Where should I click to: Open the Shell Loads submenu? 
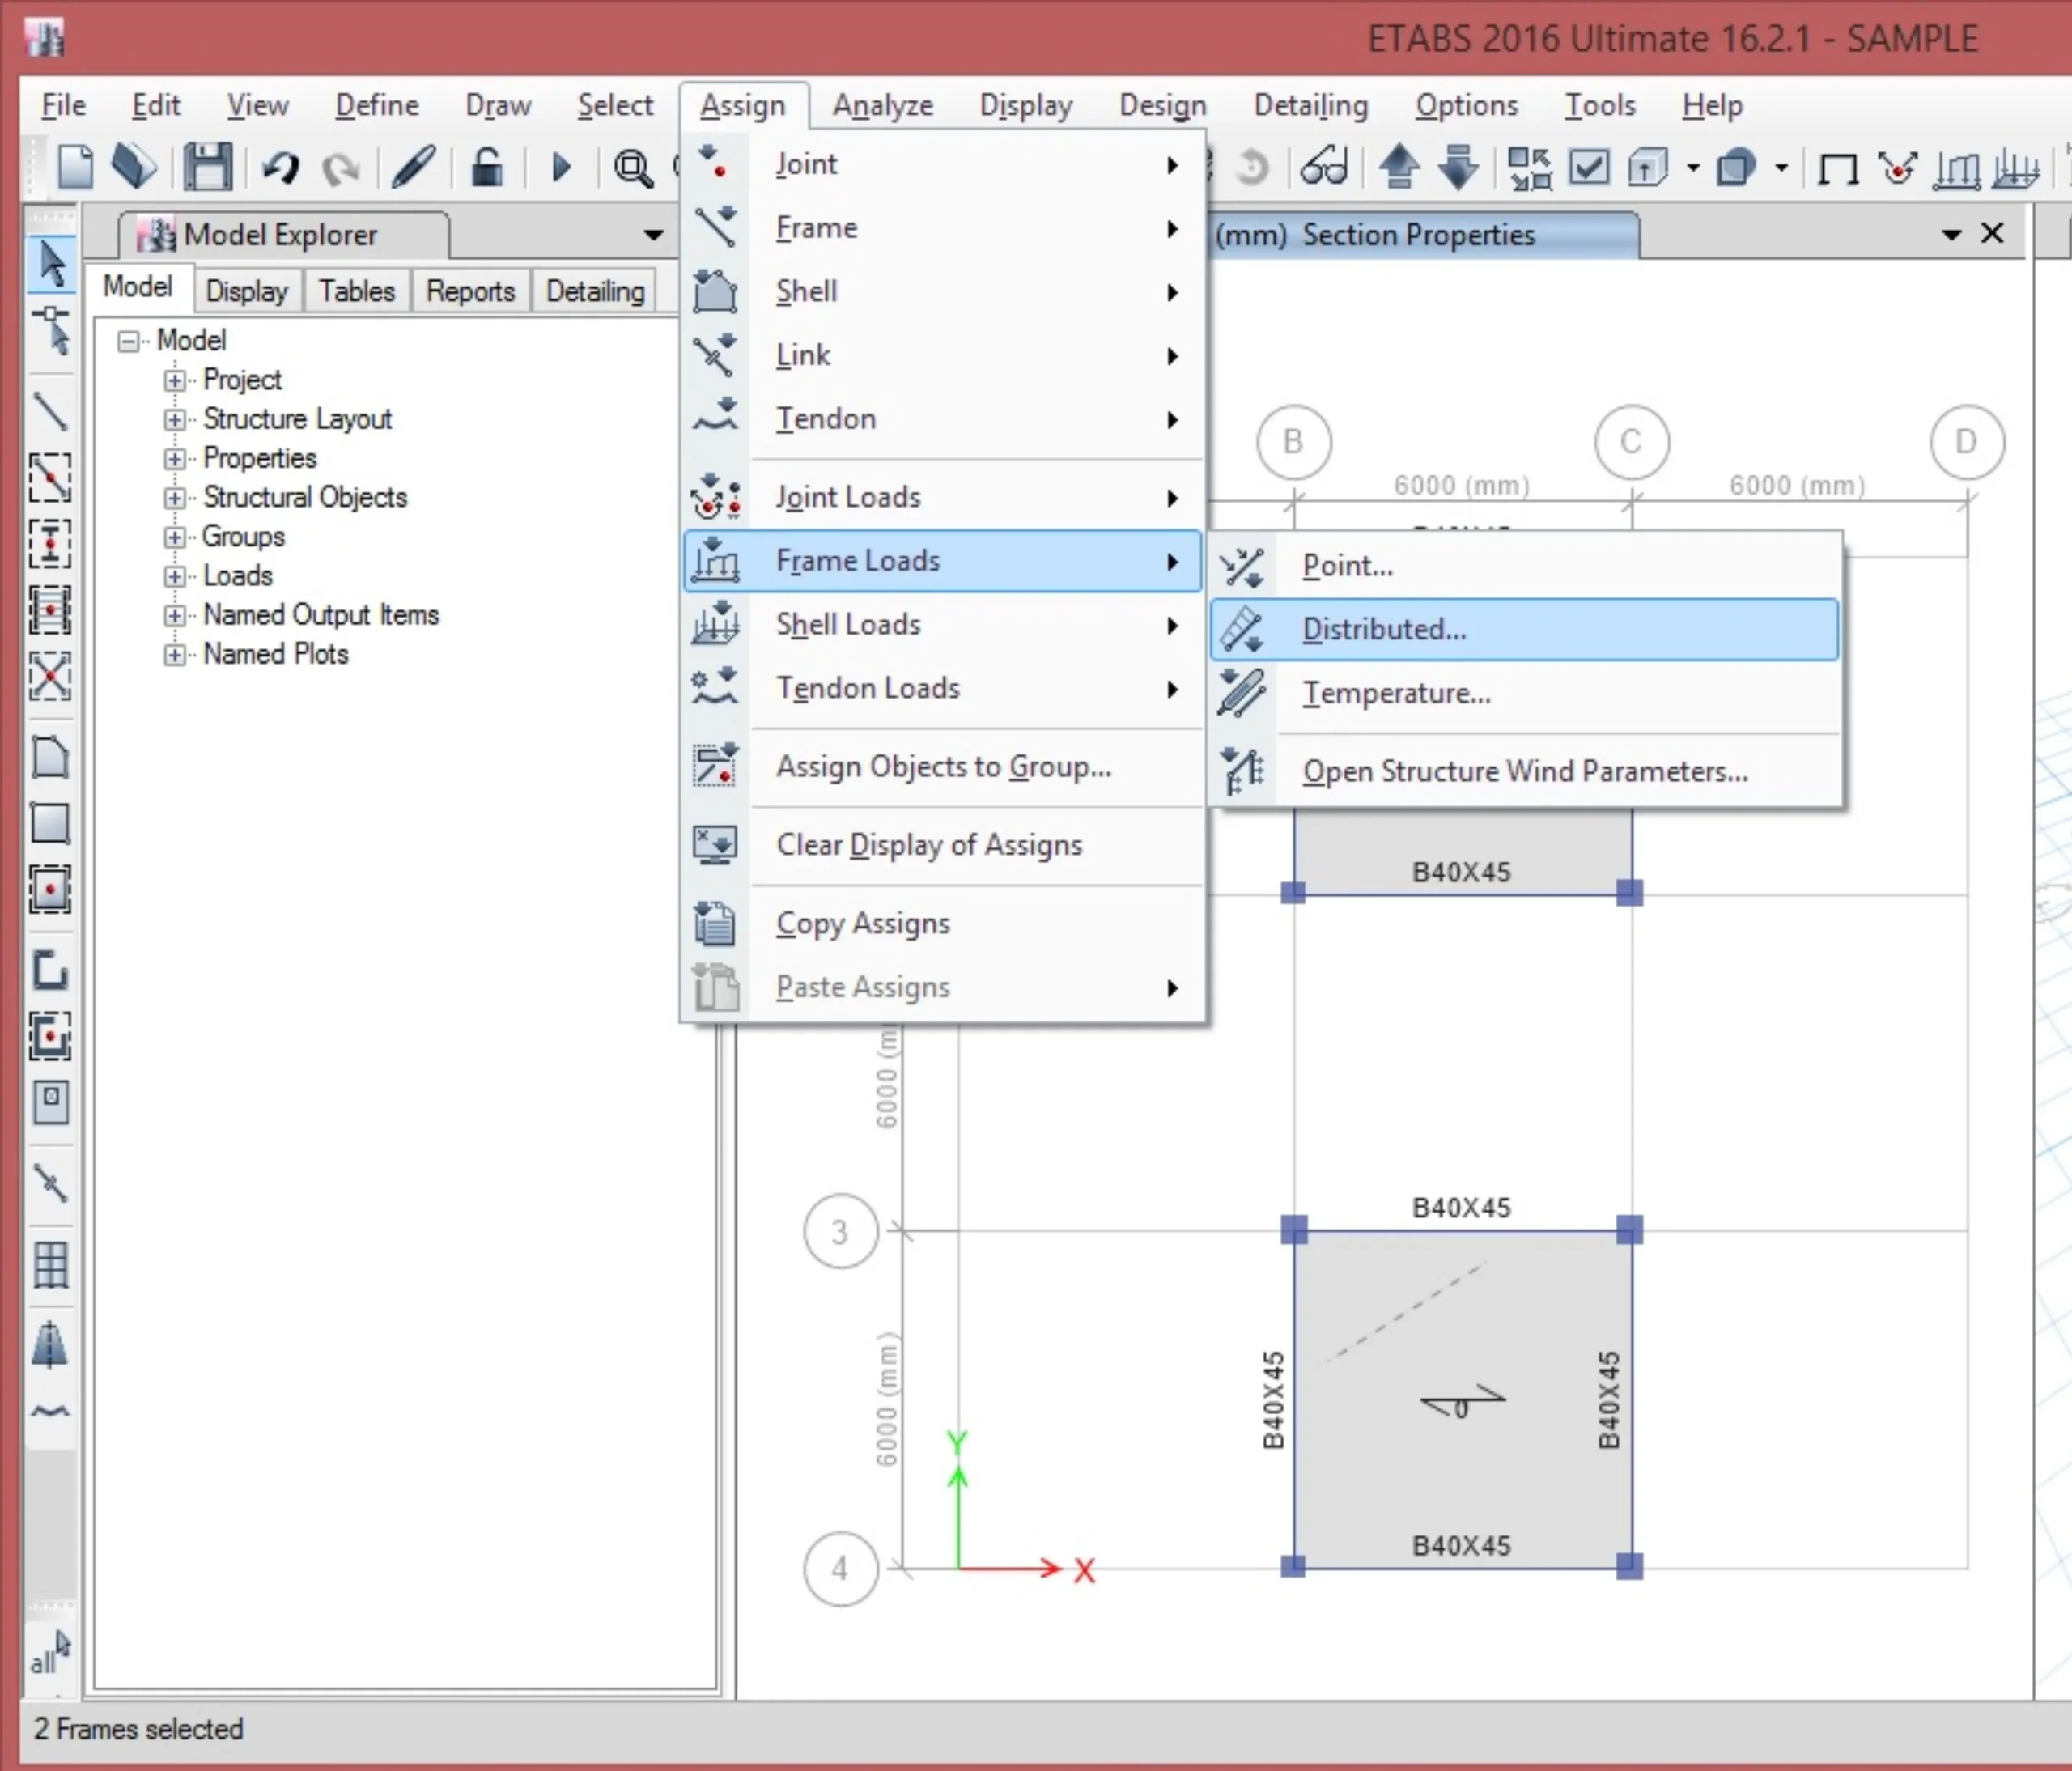click(x=847, y=625)
